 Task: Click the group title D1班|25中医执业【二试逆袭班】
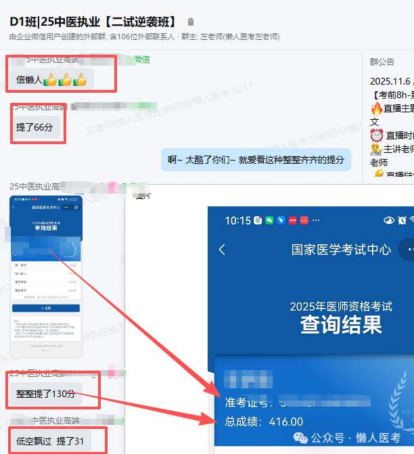pos(93,22)
